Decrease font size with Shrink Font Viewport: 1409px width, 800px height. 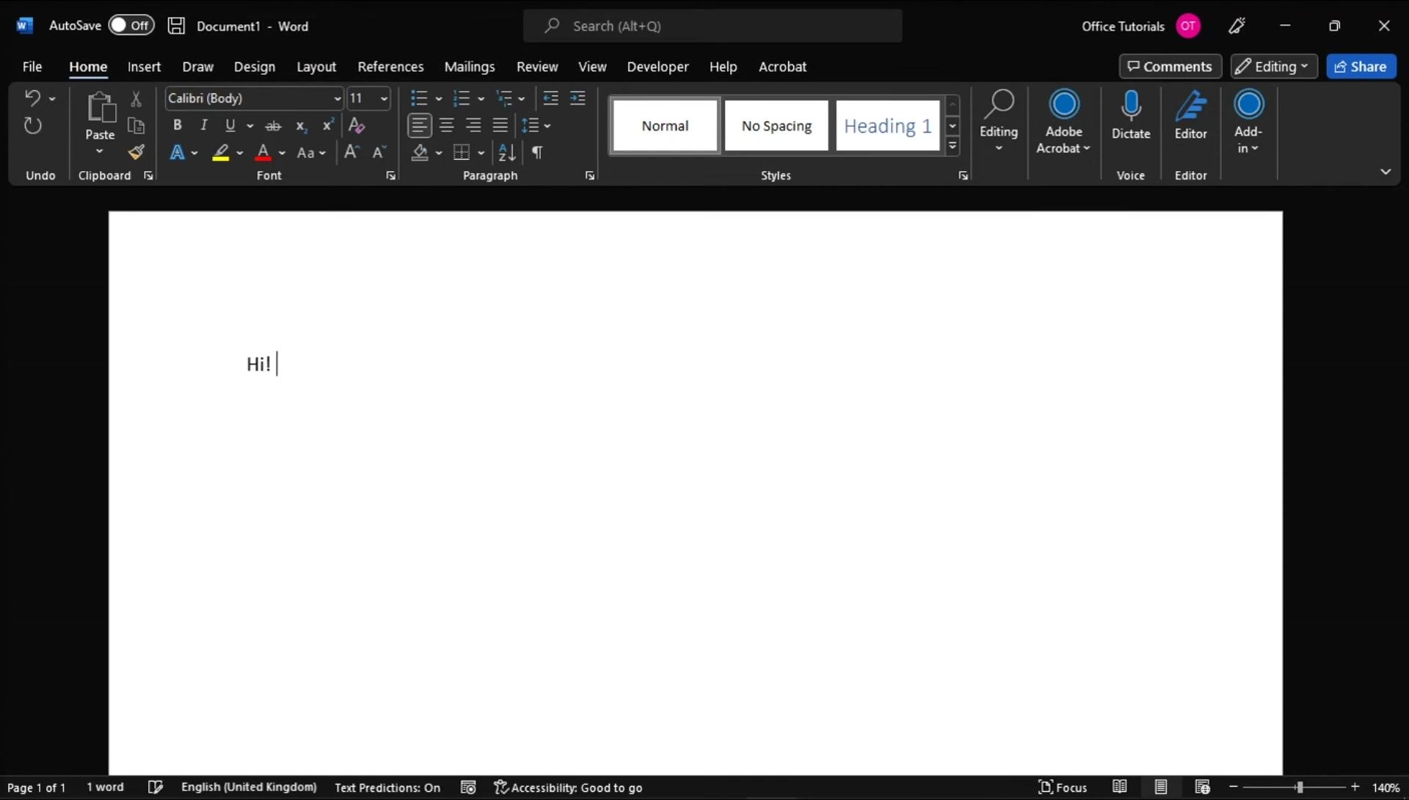[x=379, y=152]
